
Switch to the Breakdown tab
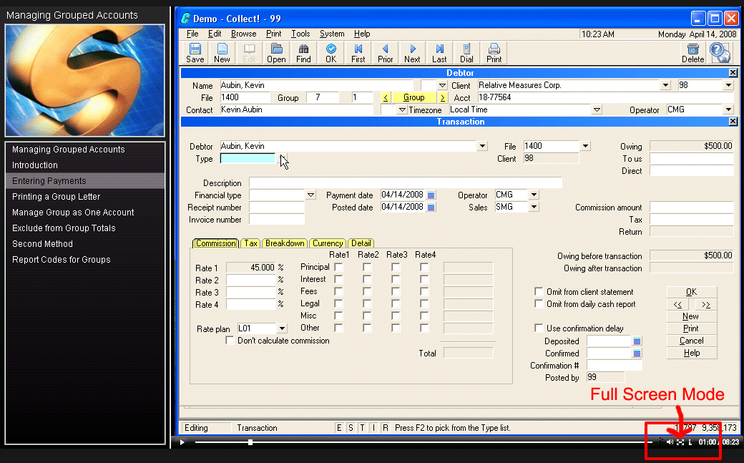tap(285, 243)
